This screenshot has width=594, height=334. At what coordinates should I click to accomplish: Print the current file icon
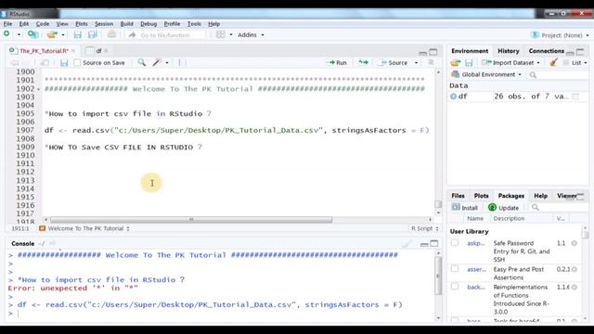pos(111,34)
